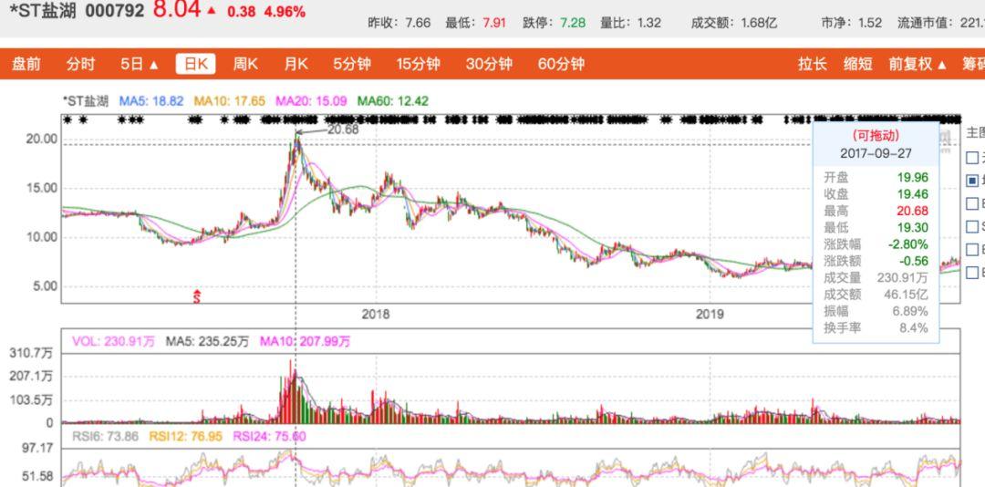Click the red S marker on chart
This screenshot has width=985, height=487.
point(197,296)
